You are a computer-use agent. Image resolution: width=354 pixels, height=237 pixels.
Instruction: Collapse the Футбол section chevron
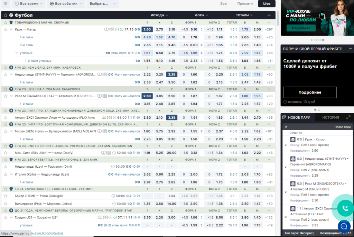pos(269,15)
